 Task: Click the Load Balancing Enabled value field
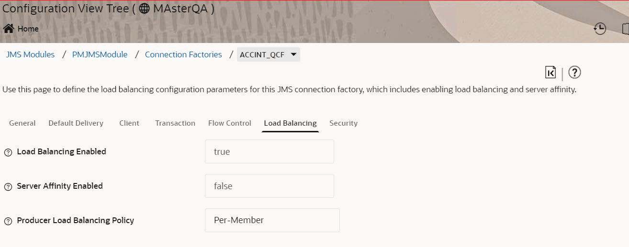point(269,151)
